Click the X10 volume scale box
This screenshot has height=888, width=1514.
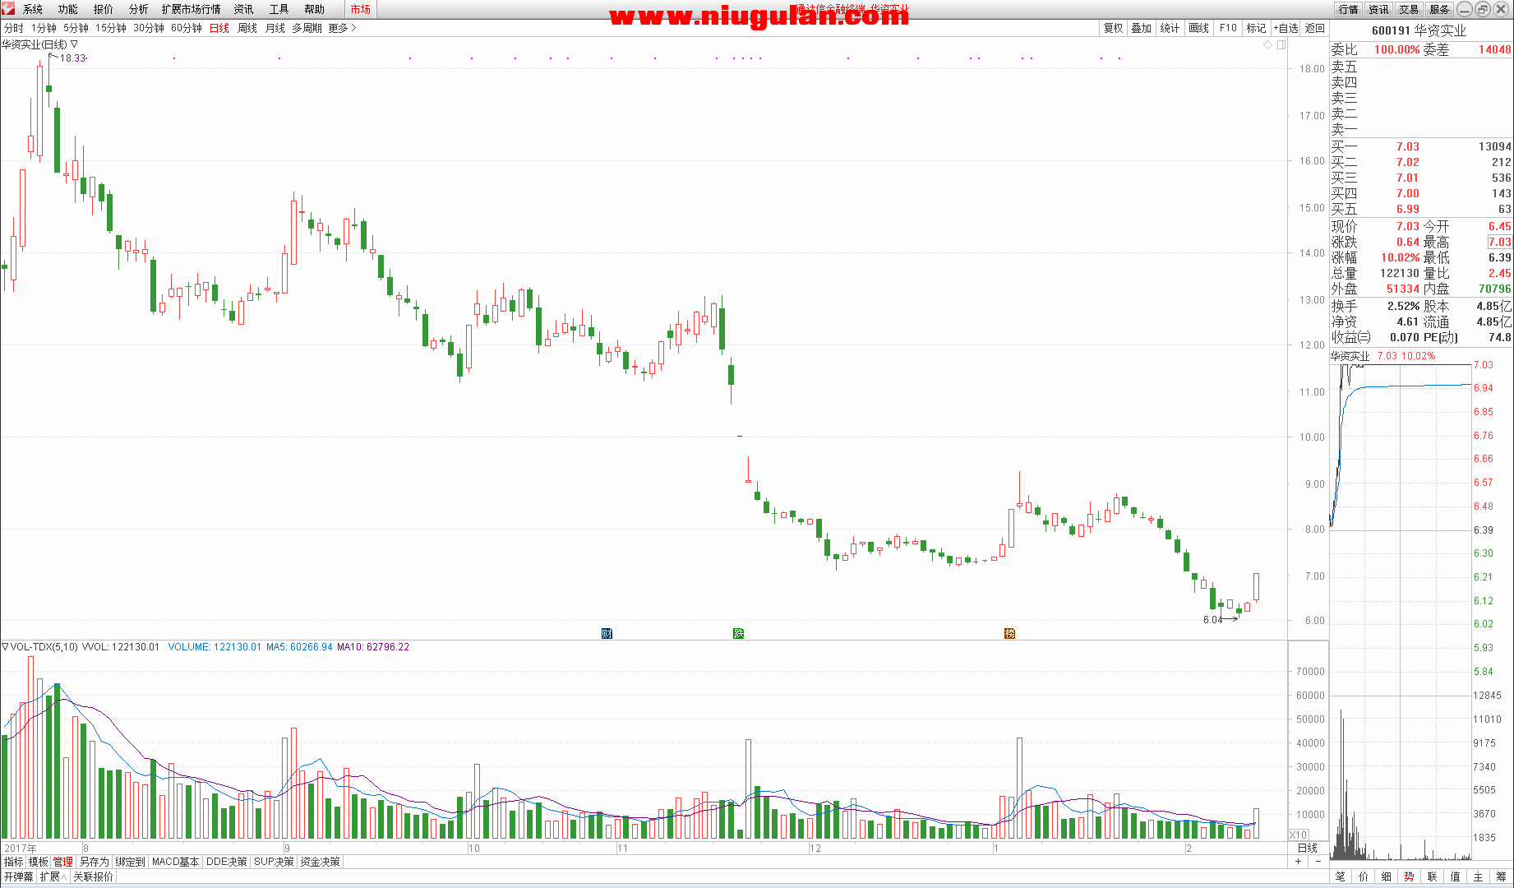[x=1298, y=835]
